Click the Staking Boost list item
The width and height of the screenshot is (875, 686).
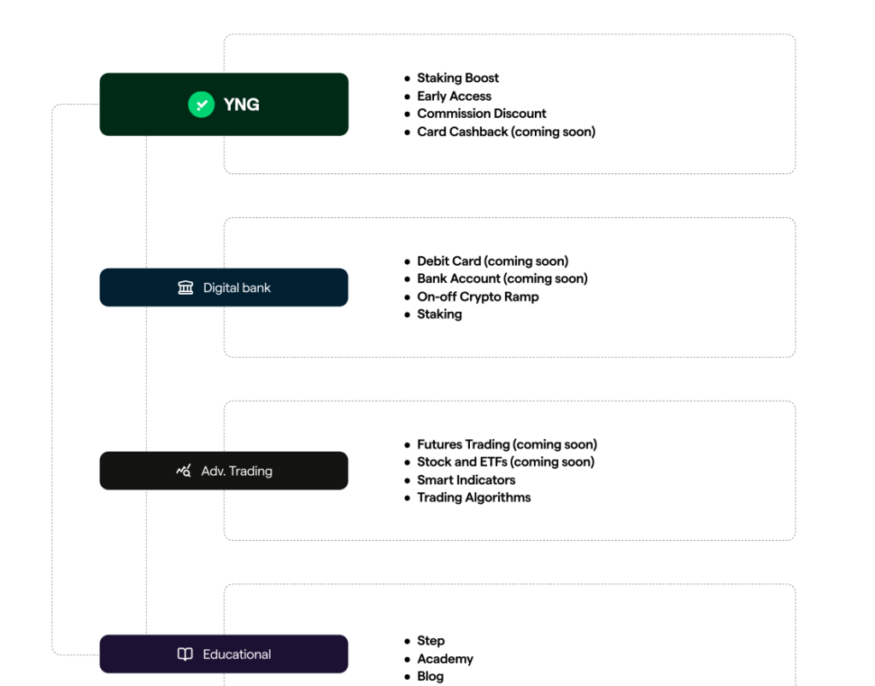457,79
